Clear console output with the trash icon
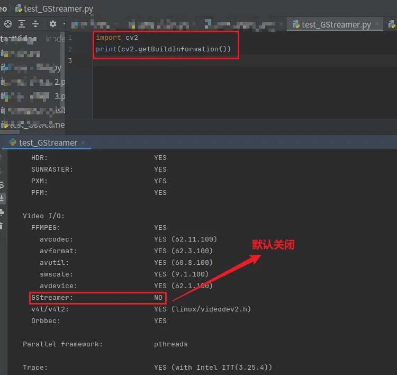The image size is (397, 375). (1, 226)
